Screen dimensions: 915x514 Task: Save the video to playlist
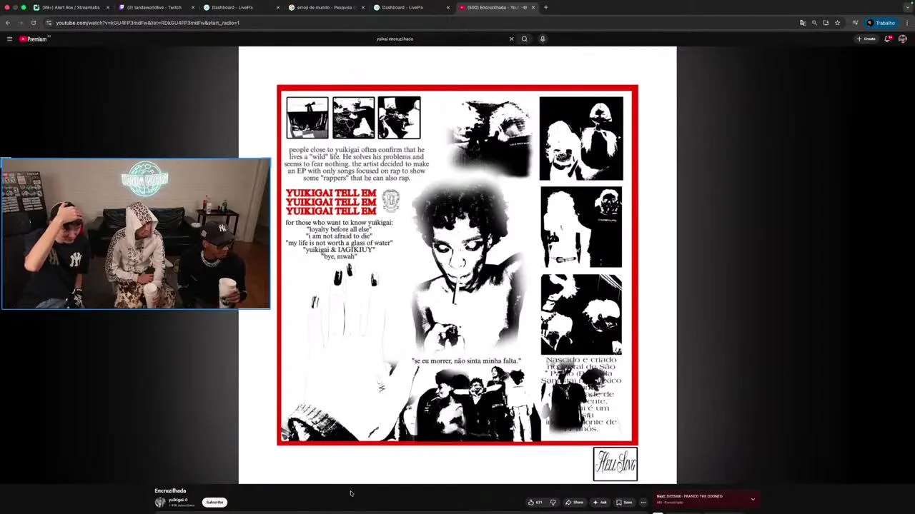pos(624,503)
